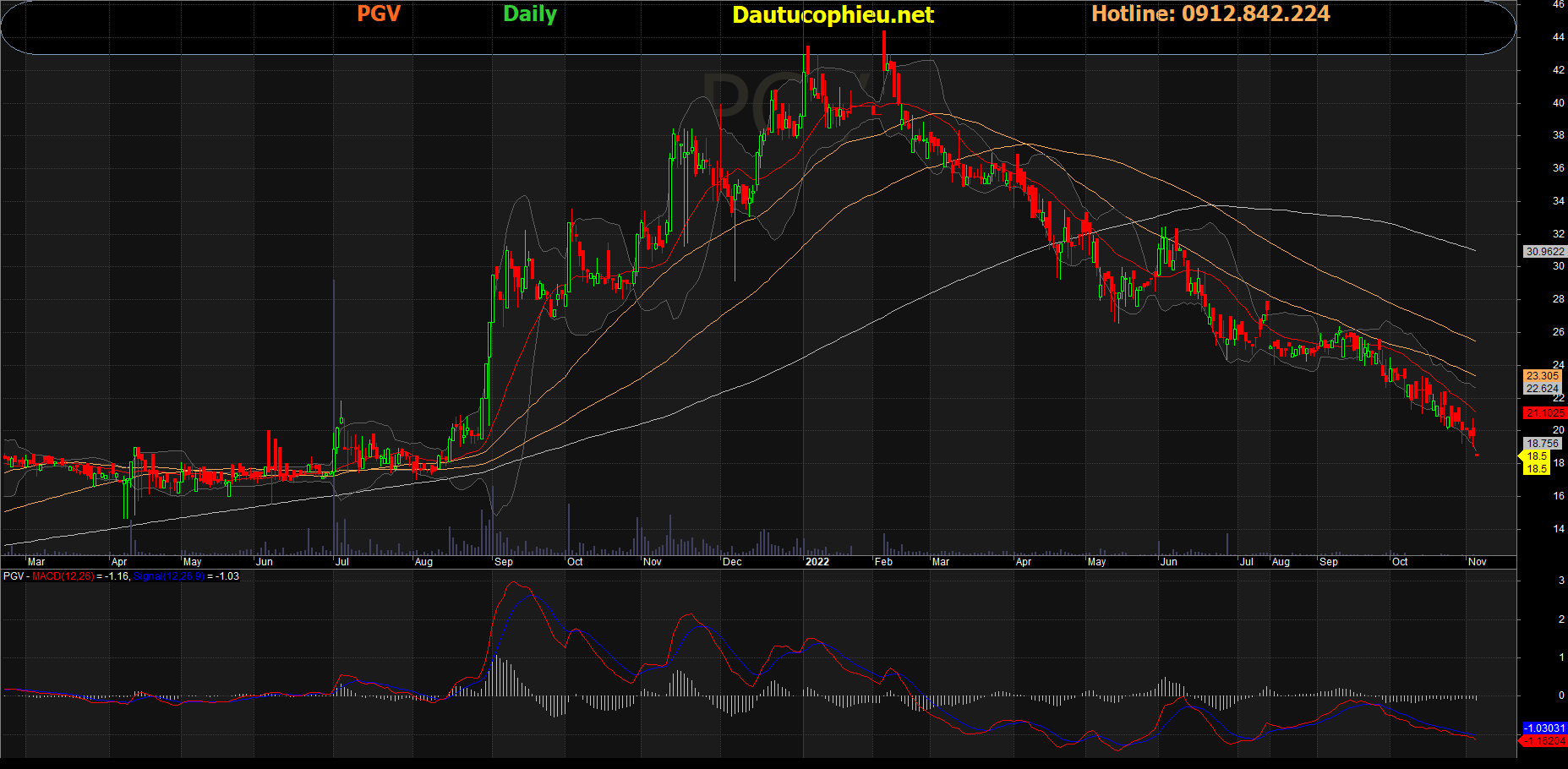Click the 0 level on MACD axis
The width and height of the screenshot is (1568, 769).
tap(1561, 695)
